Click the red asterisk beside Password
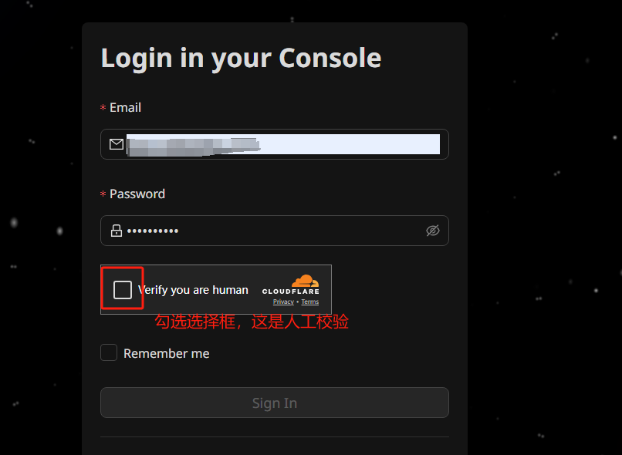 pyautogui.click(x=103, y=194)
